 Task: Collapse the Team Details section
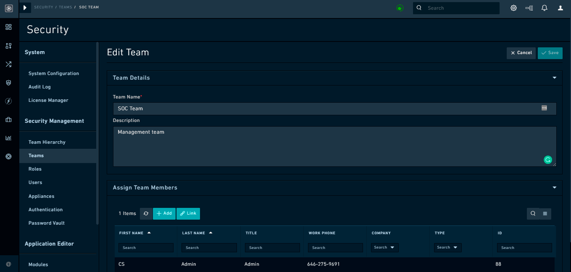click(554, 78)
